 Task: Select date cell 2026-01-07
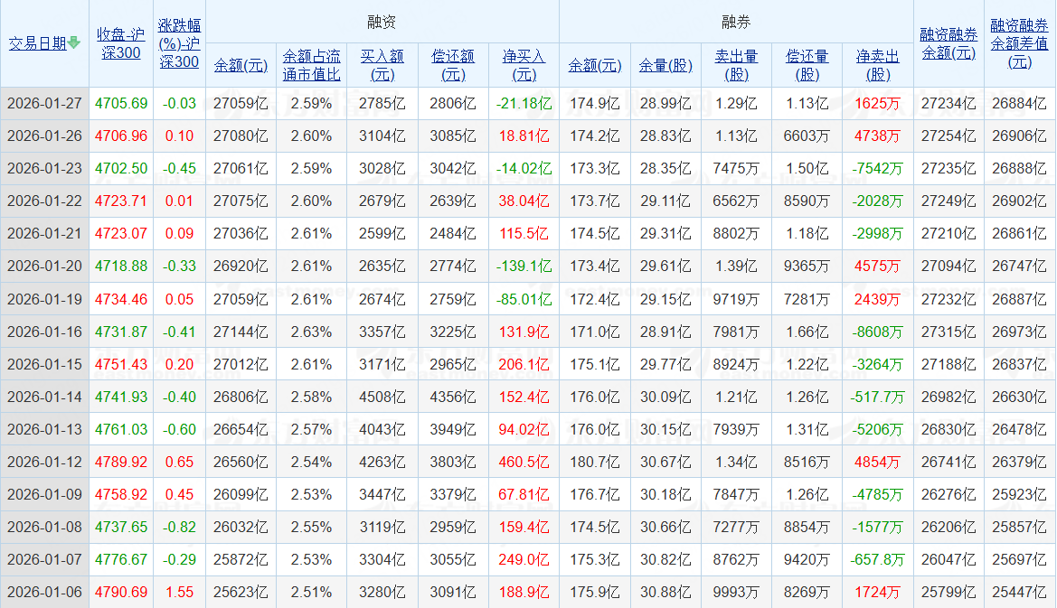coord(44,559)
